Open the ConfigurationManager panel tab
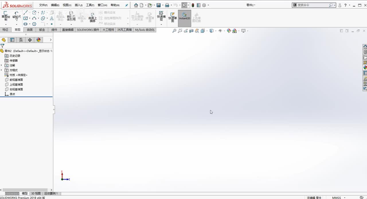 click(x=21, y=40)
